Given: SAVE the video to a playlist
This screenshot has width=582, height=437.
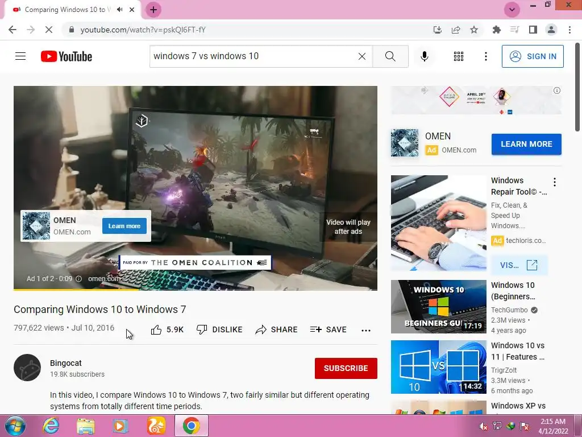Looking at the screenshot, I should (x=328, y=329).
